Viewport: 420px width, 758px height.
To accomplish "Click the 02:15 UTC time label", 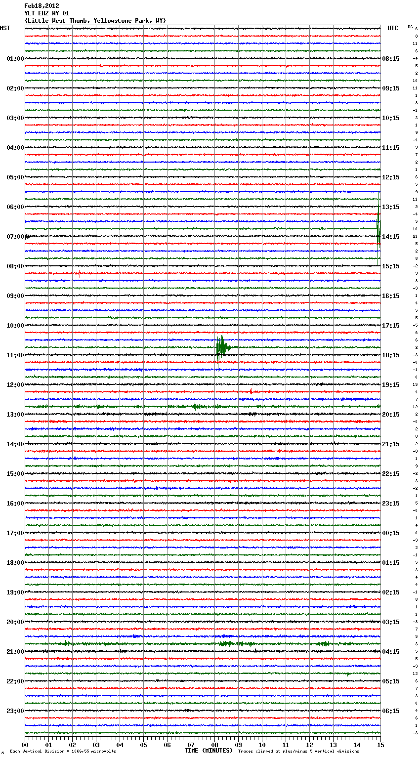I will (x=391, y=592).
